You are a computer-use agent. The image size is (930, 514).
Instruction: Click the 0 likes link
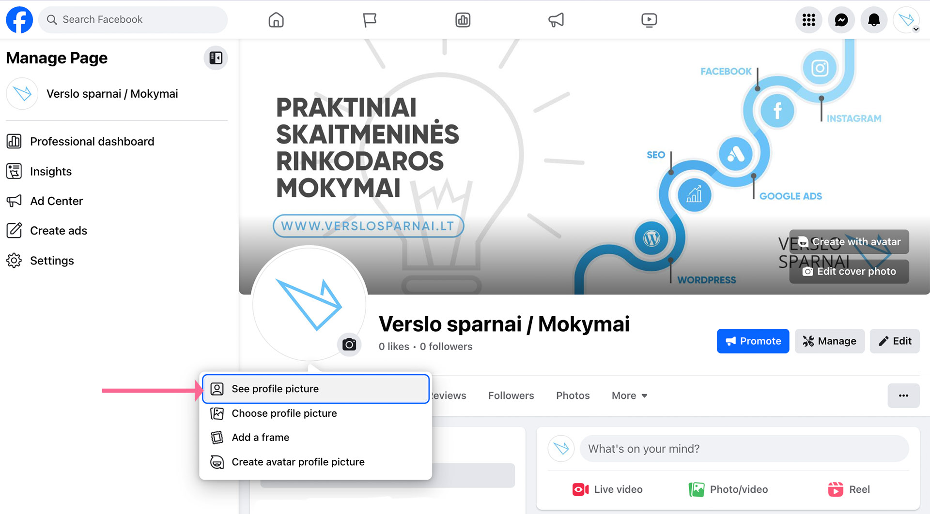394,347
